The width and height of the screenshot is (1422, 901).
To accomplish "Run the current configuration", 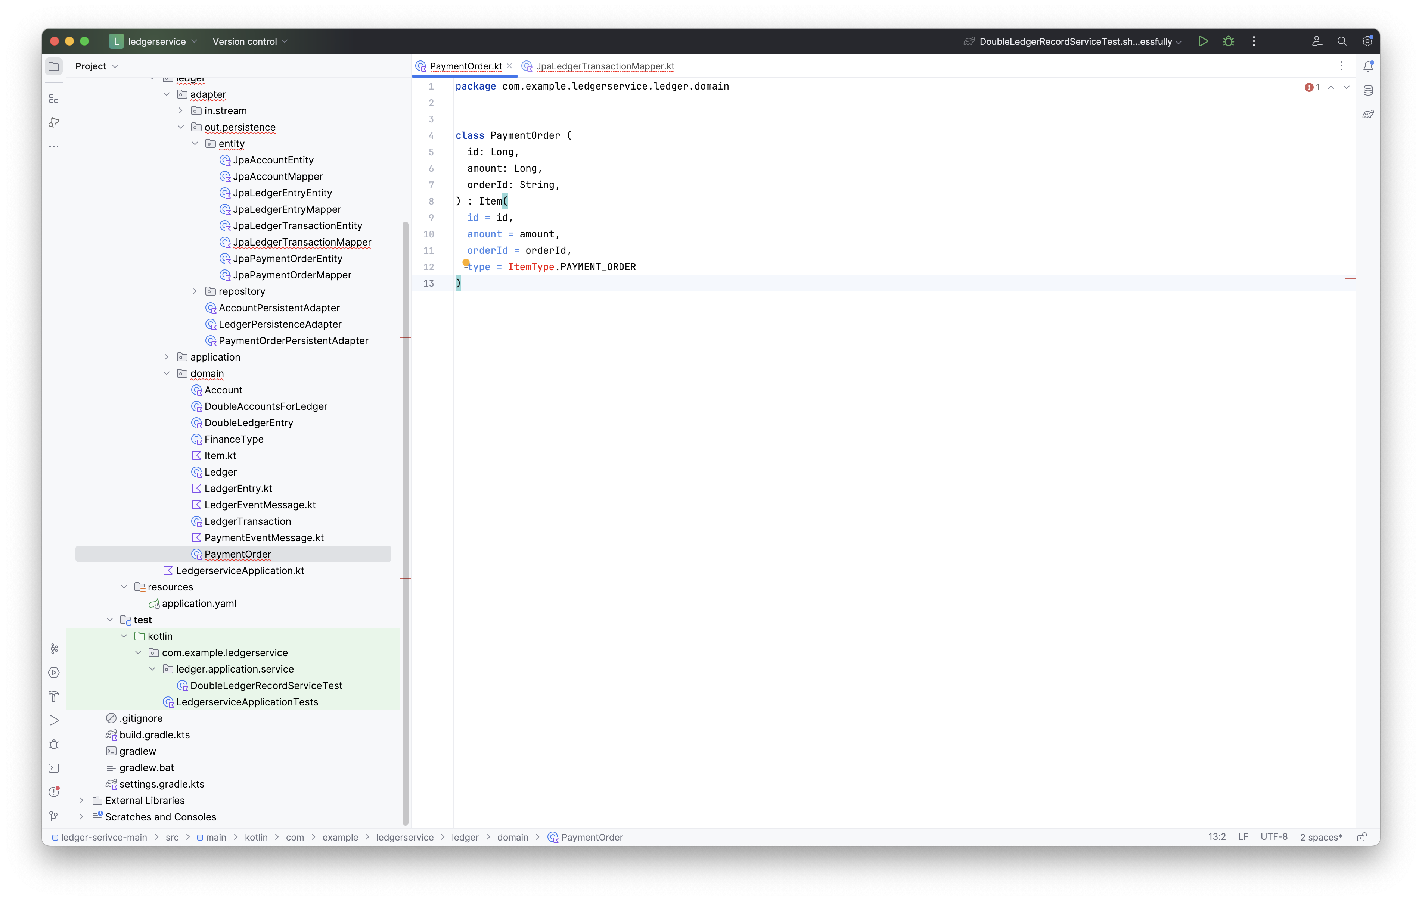I will click(x=1203, y=41).
